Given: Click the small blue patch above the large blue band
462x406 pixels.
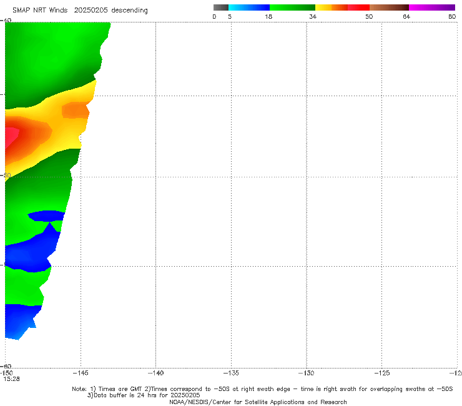Looking at the screenshot, I should tap(47, 216).
